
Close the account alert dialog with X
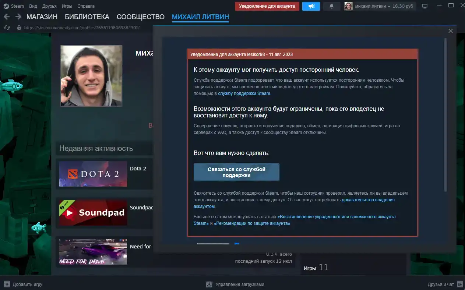pyautogui.click(x=451, y=31)
